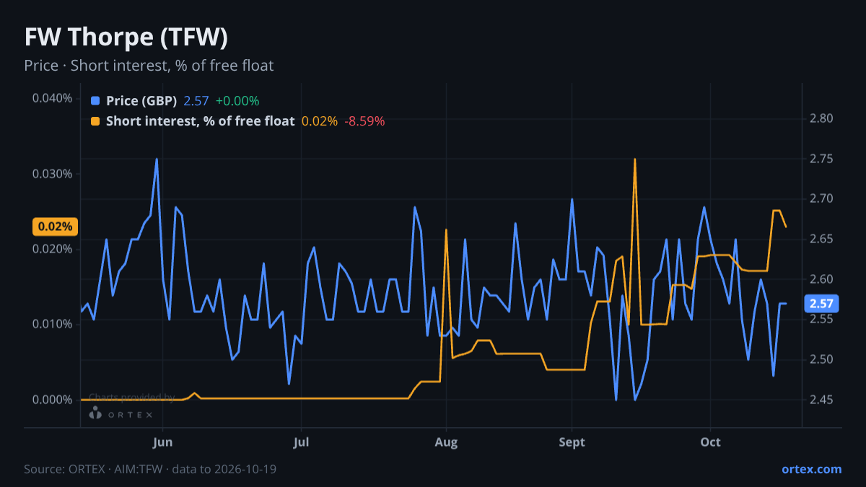Image resolution: width=866 pixels, height=487 pixels.
Task: Click the 2.80 right axis label
Action: 822,118
